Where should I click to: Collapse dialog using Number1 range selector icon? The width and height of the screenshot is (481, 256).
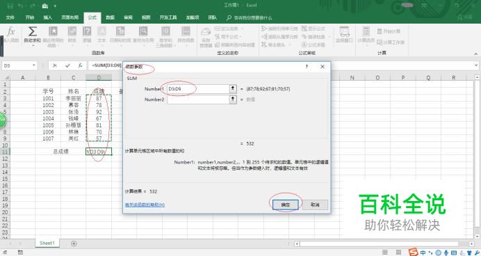[x=233, y=89]
